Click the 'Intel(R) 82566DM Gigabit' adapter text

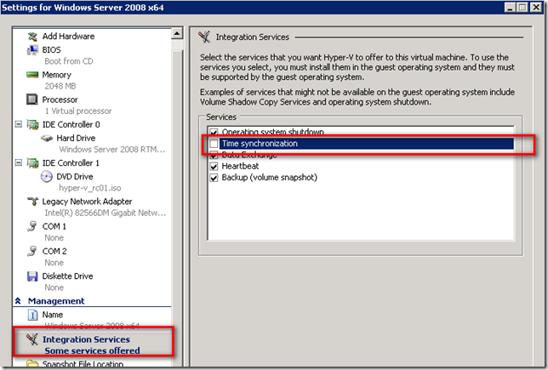click(106, 213)
